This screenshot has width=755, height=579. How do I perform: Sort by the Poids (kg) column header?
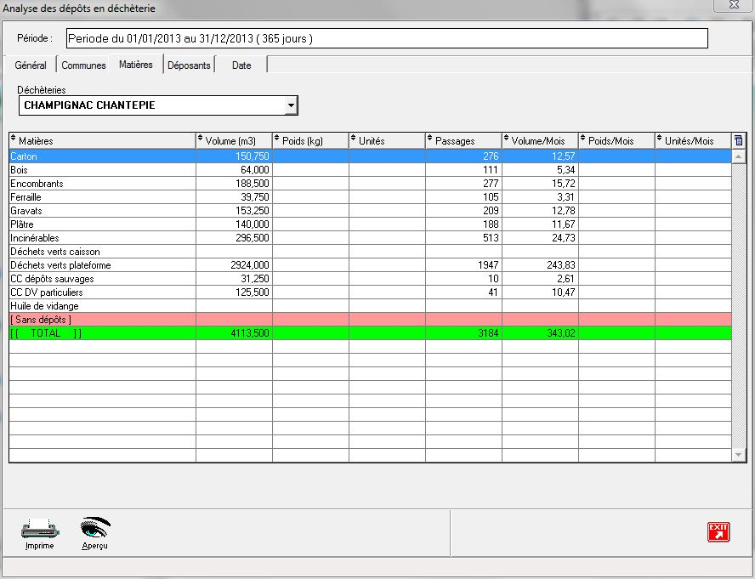pyautogui.click(x=310, y=140)
